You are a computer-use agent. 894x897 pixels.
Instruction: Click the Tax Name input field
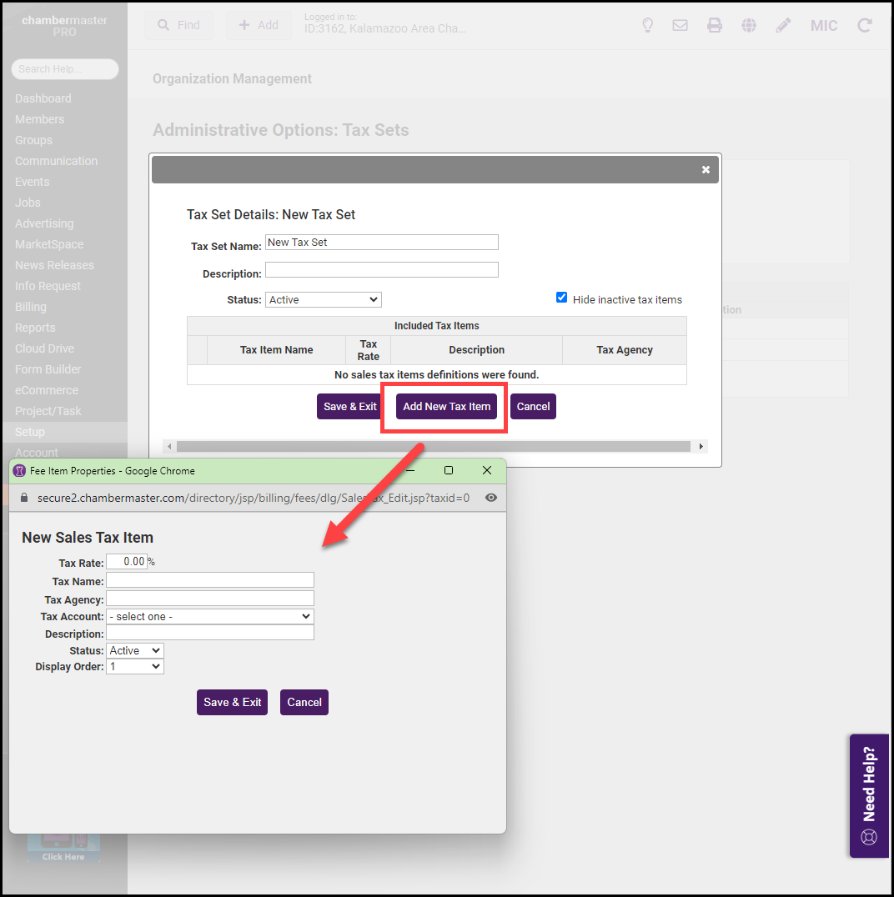pos(210,580)
